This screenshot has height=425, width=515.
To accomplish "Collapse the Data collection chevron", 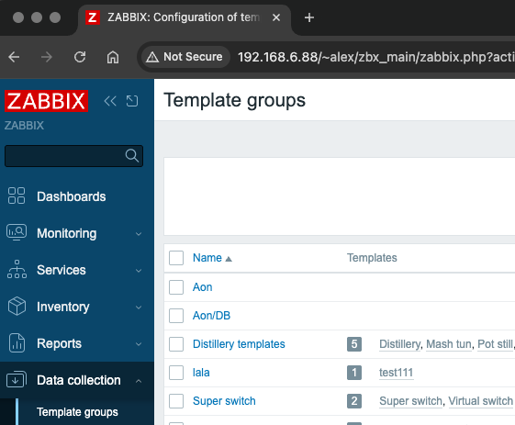I will 139,381.
